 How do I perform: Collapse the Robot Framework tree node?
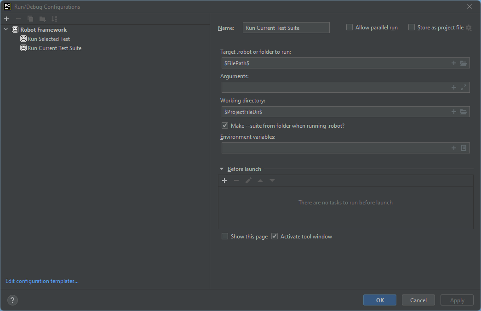(x=6, y=30)
